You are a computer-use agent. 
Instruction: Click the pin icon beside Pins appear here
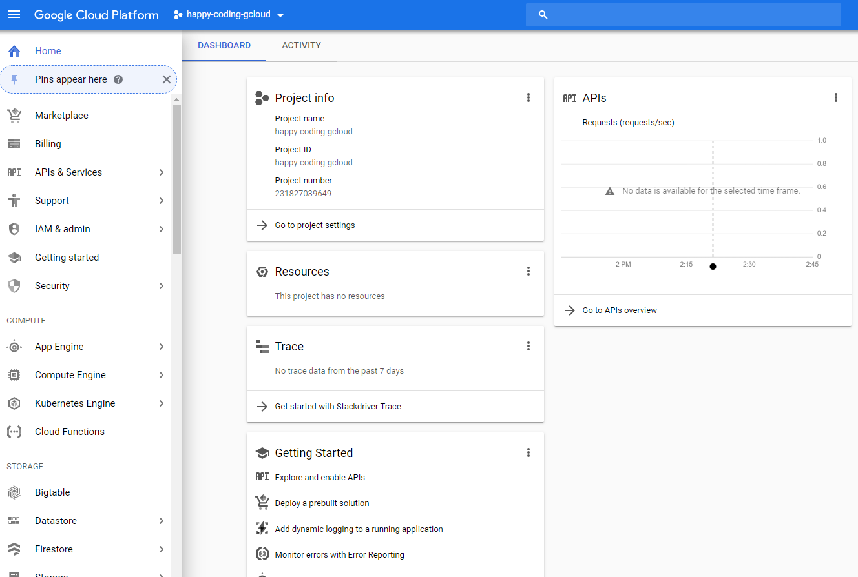click(14, 79)
